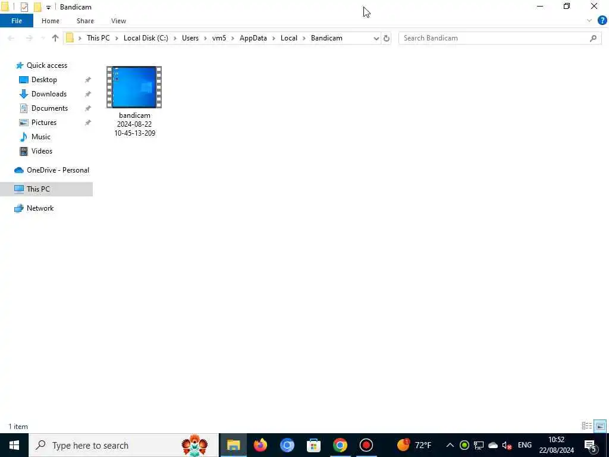Expand the ribbon with the chevron
Screen dimensions: 609x457
(x=589, y=21)
